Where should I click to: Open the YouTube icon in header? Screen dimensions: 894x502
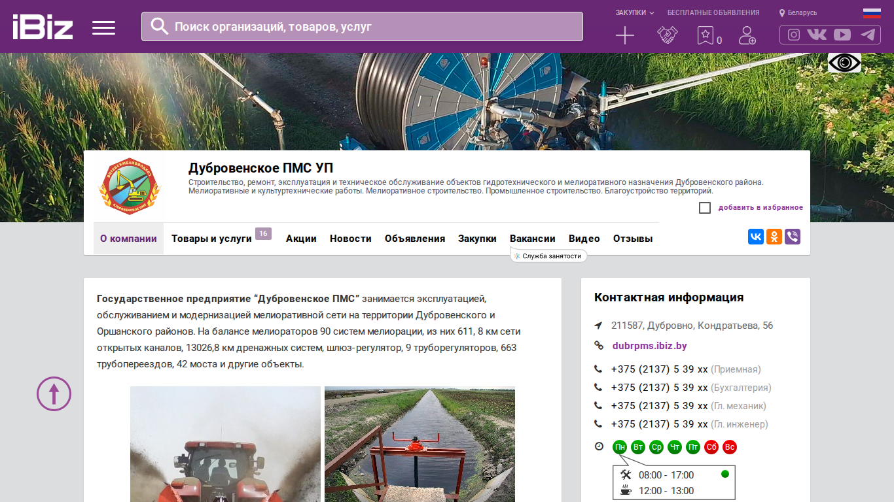click(842, 35)
